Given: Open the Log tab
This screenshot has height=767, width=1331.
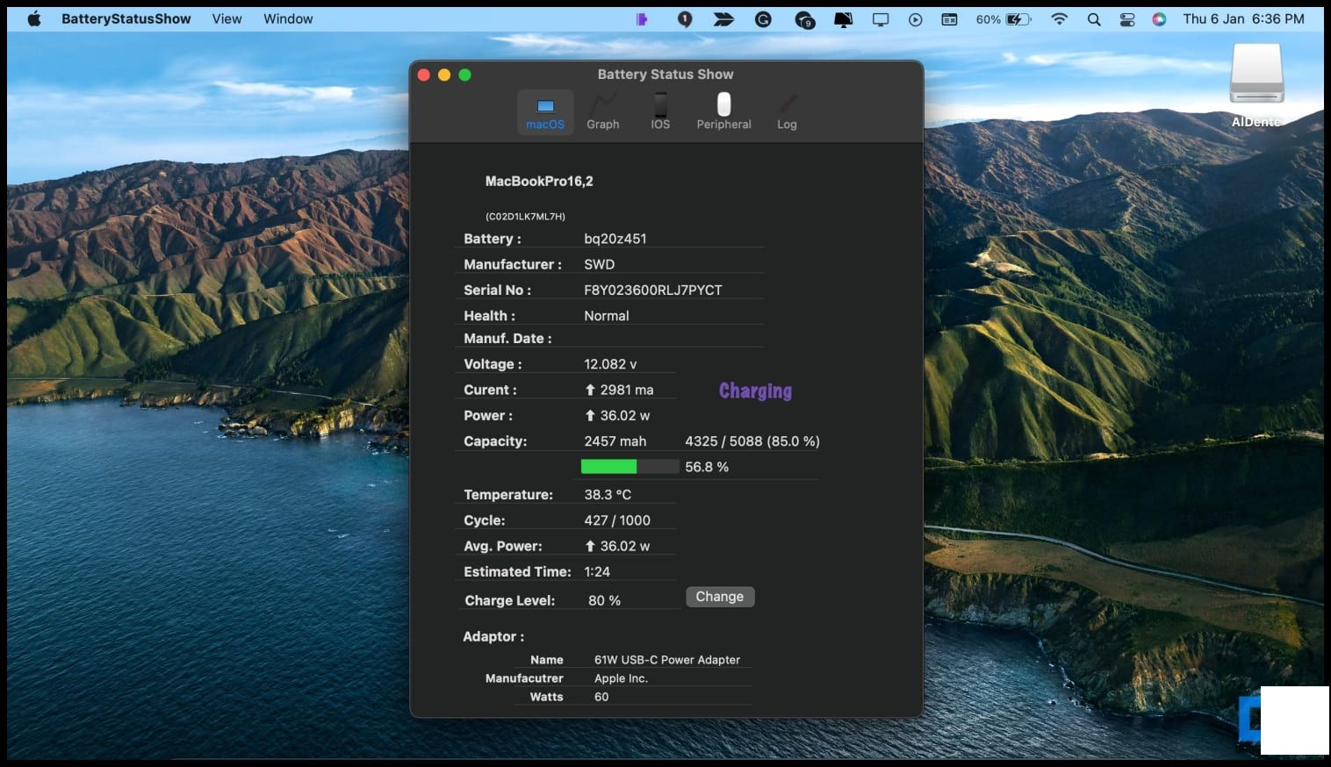Looking at the screenshot, I should [x=787, y=112].
